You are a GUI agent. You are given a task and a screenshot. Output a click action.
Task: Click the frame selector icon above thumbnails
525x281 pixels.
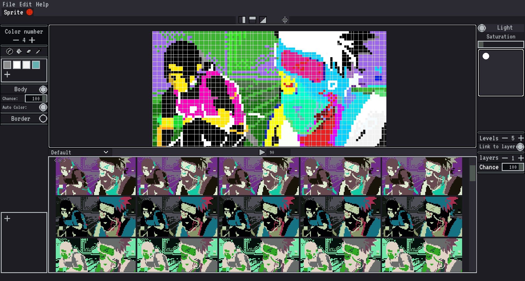click(x=60, y=160)
